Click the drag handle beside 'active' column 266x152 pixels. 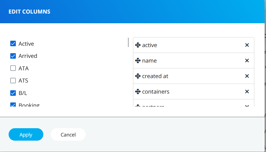click(138, 45)
